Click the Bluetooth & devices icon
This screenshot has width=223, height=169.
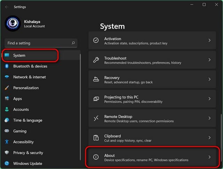tap(7, 66)
